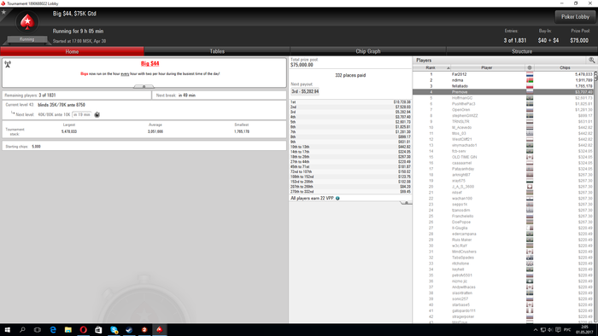Click 'Remaining players: 3 of 1831' field
The width and height of the screenshot is (598, 336).
click(x=77, y=96)
